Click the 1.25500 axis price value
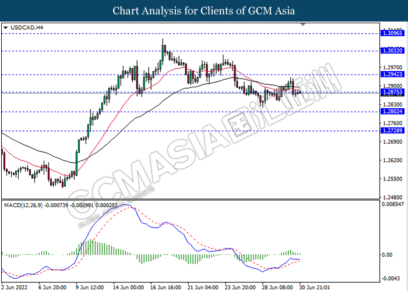 (392, 179)
